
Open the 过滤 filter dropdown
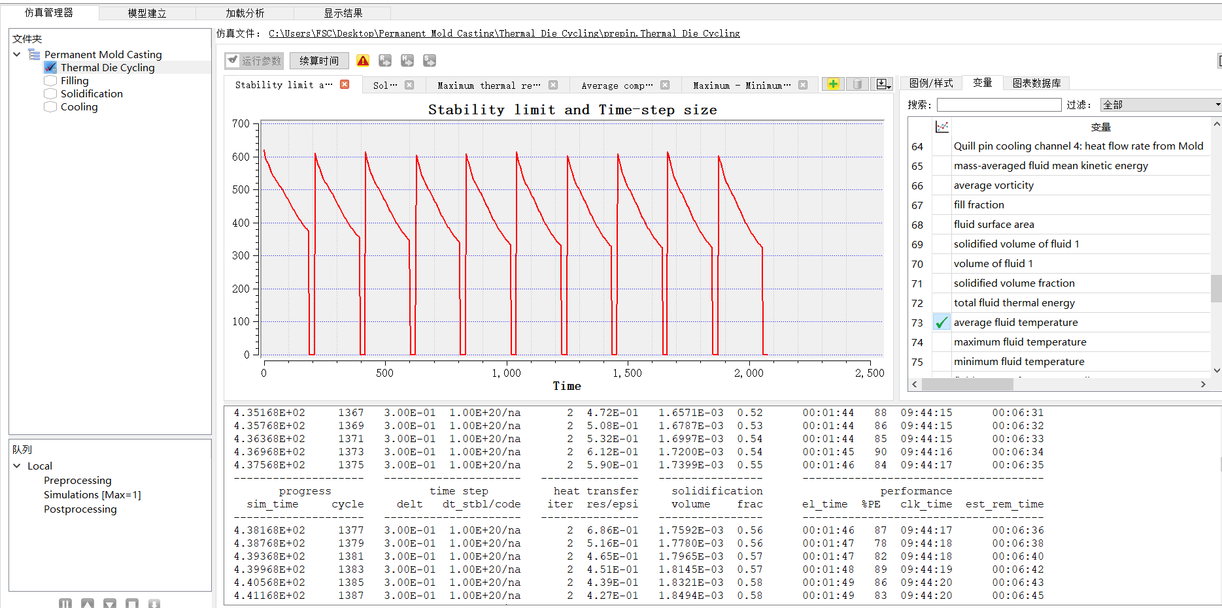coord(1161,104)
